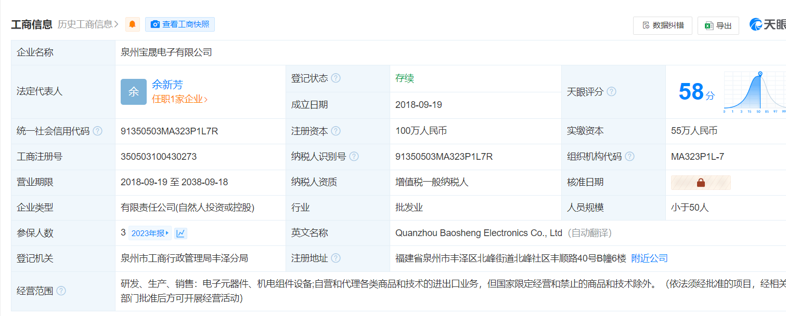Viewport: 786px width, 316px height.
Task: Click taxpayer qualification 增值税一般纳税人
Action: point(432,183)
